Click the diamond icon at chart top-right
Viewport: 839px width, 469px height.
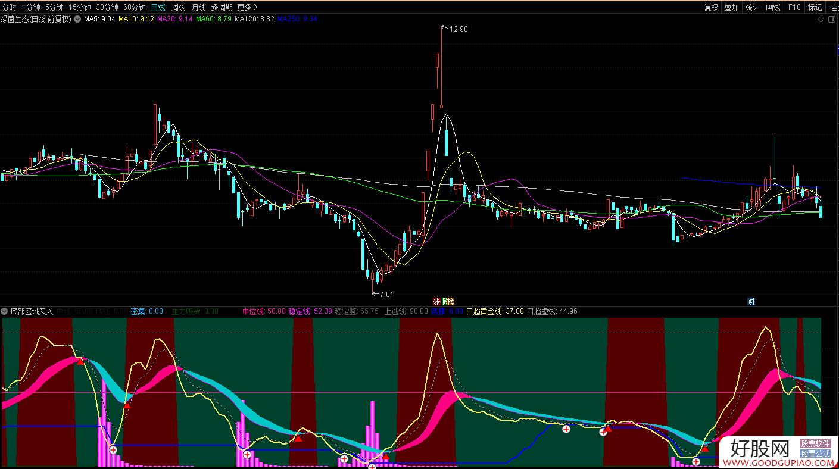click(x=821, y=20)
